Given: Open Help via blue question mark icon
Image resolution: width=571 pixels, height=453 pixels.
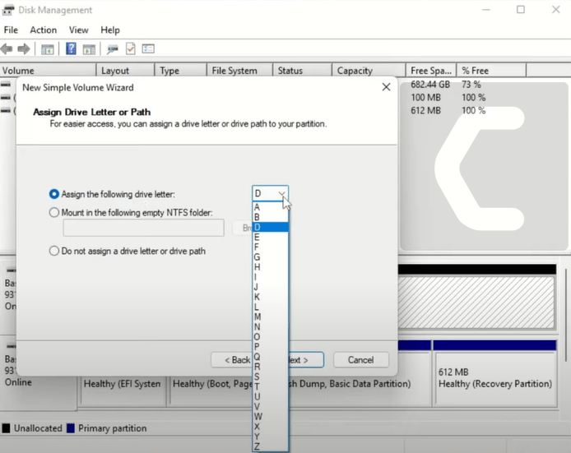Looking at the screenshot, I should [x=72, y=49].
